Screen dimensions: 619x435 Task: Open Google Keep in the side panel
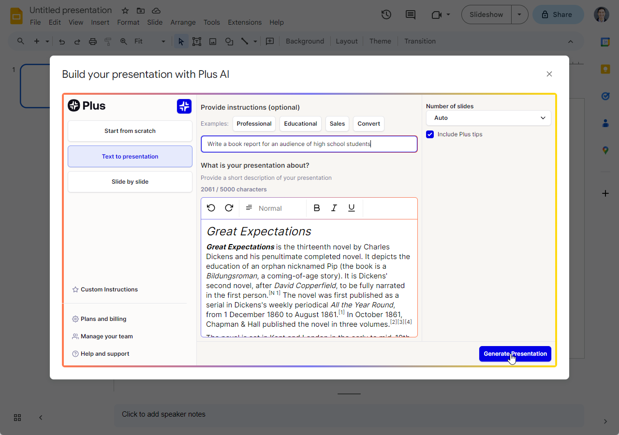tap(605, 69)
